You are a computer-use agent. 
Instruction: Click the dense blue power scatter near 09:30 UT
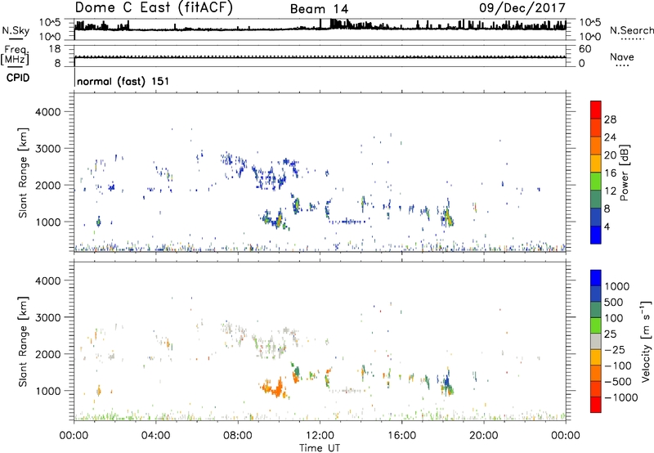271,177
